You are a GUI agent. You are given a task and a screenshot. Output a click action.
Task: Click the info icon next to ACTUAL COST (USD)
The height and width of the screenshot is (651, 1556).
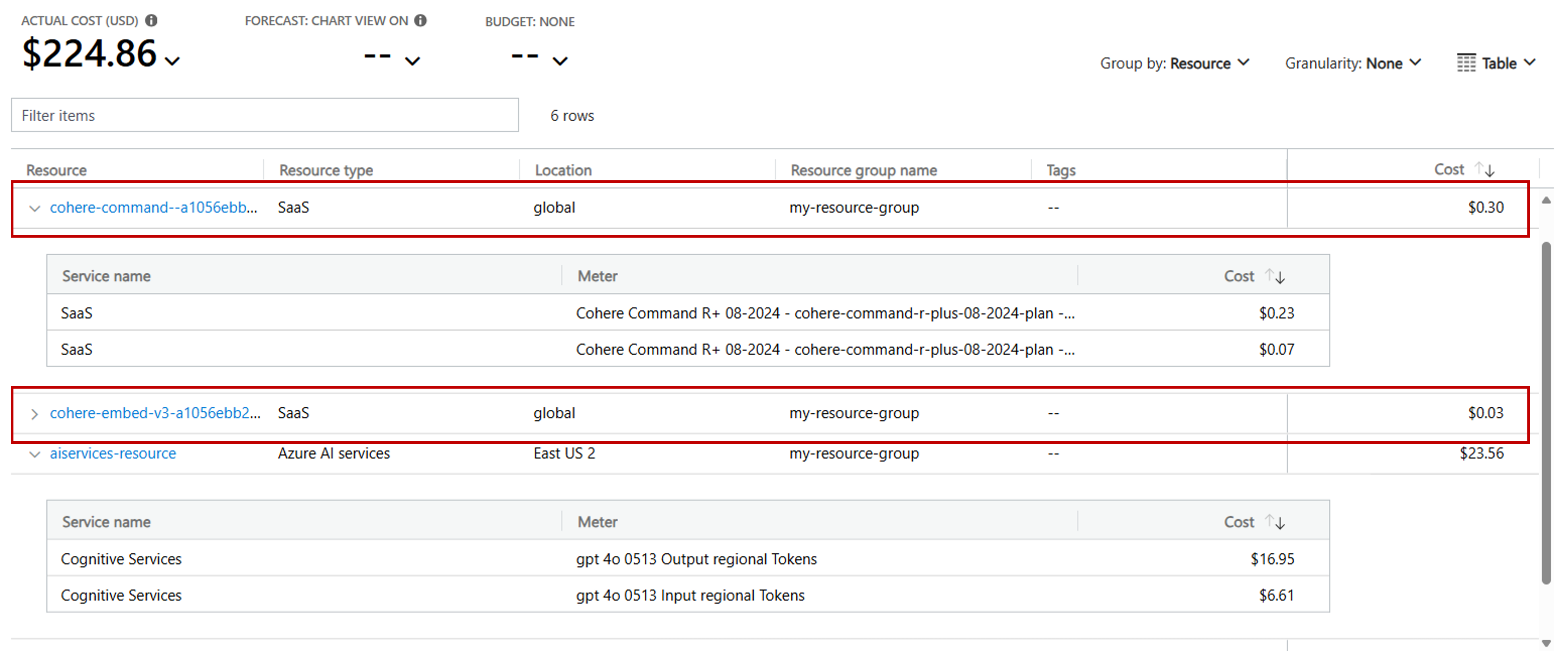pyautogui.click(x=152, y=20)
